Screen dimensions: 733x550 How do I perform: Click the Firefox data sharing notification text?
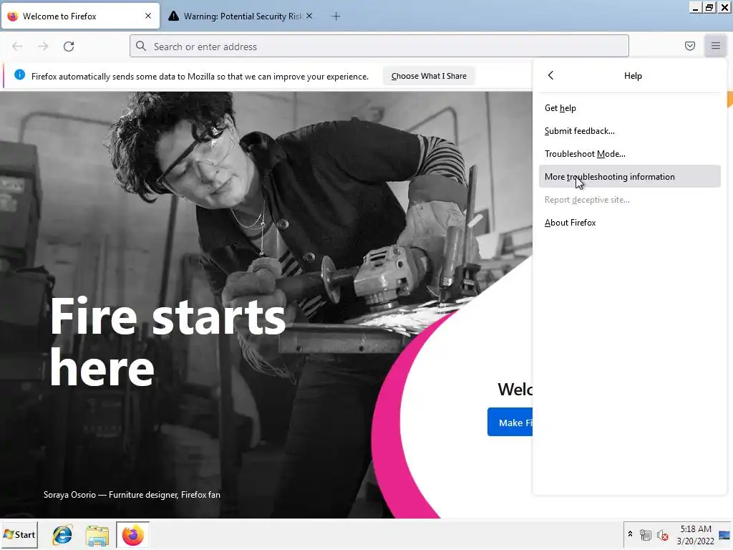(200, 76)
